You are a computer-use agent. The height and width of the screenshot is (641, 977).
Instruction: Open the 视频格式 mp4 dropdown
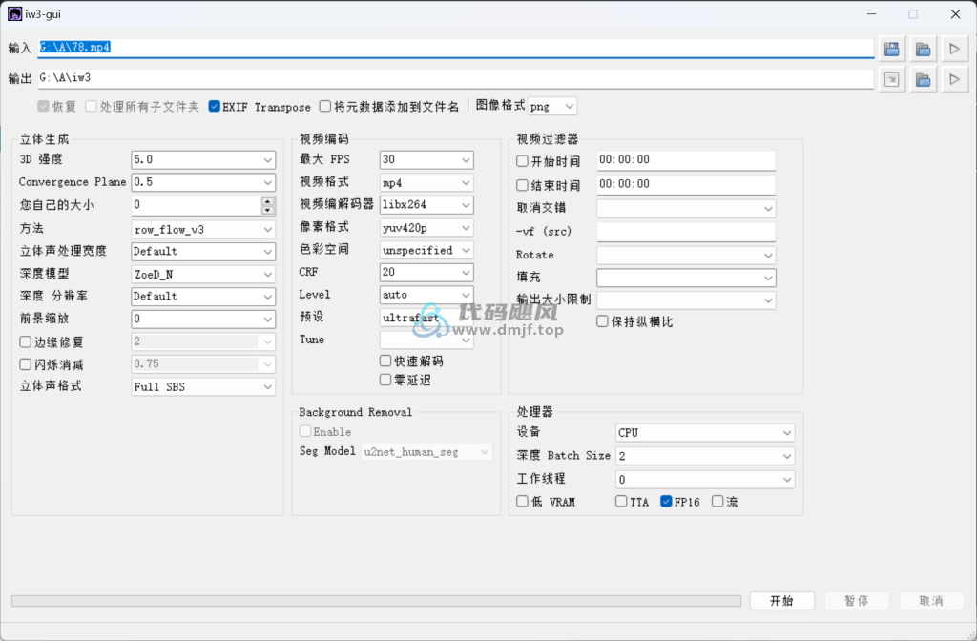[x=426, y=182]
